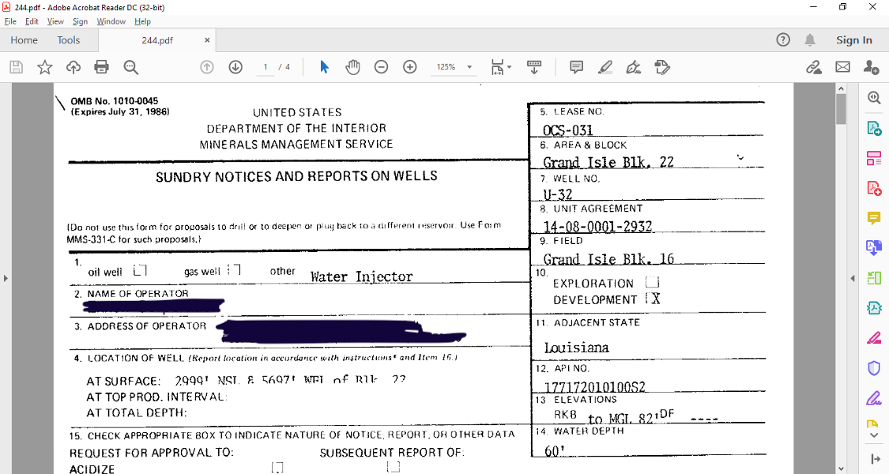Select the Highlight Text tool
This screenshot has height=474, width=889.
(605, 67)
